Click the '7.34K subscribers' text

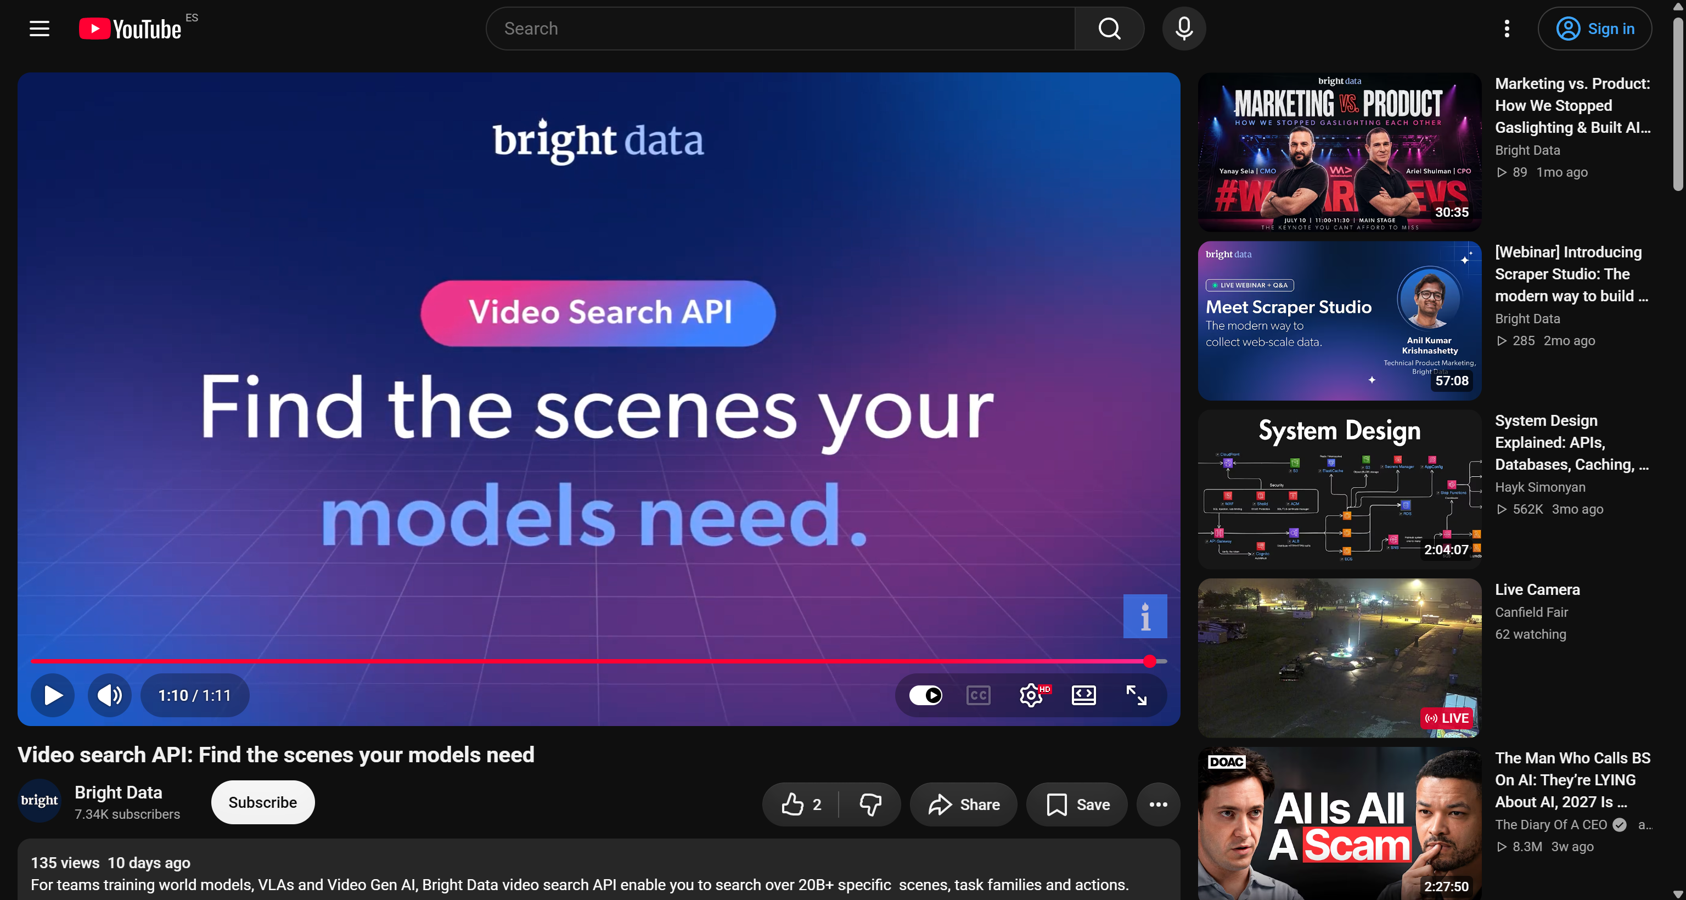point(127,814)
